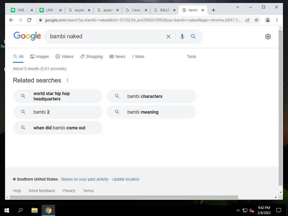Click the scroll-right arrow at bottom
This screenshot has width=288, height=216.
(x=276, y=197)
